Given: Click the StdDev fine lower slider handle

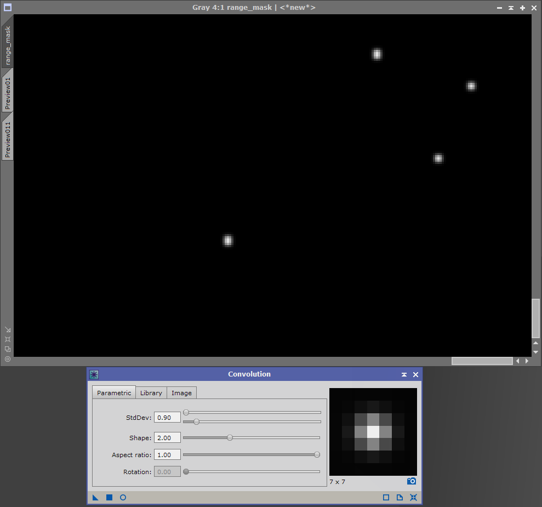Looking at the screenshot, I should (196, 421).
